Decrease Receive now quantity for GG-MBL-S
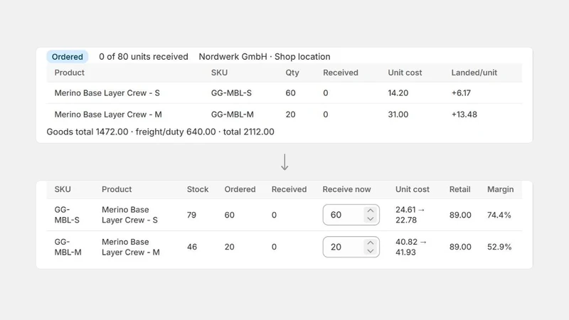The width and height of the screenshot is (569, 320). [x=370, y=219]
